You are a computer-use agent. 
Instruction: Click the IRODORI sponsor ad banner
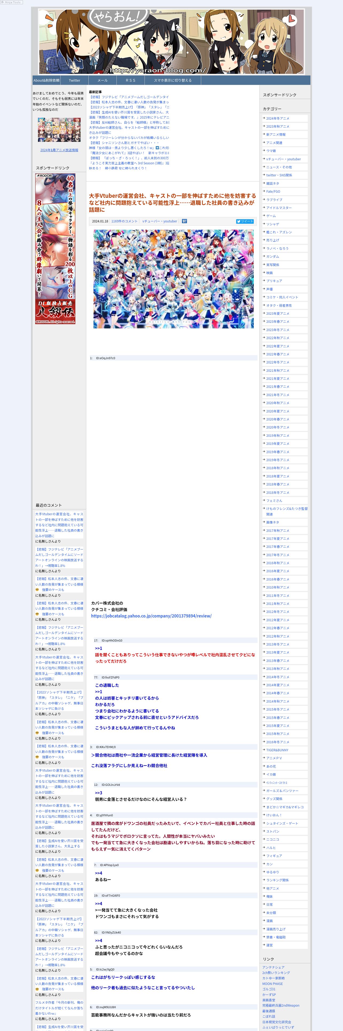point(55,249)
